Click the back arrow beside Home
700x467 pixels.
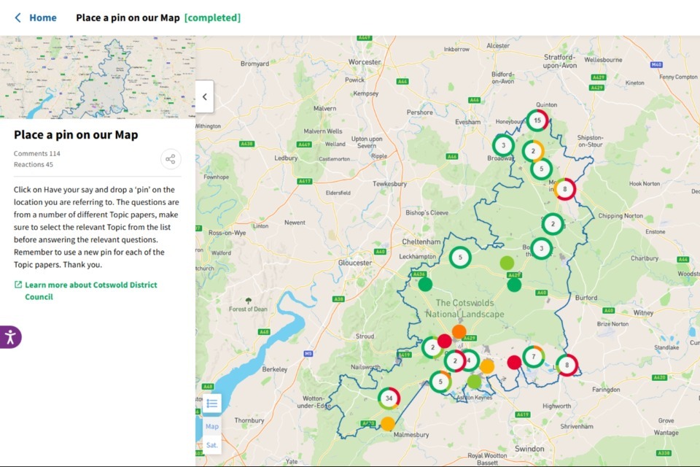[17, 18]
